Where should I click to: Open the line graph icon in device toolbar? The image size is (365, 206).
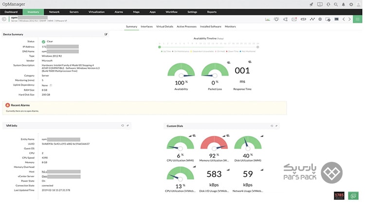click(312, 19)
